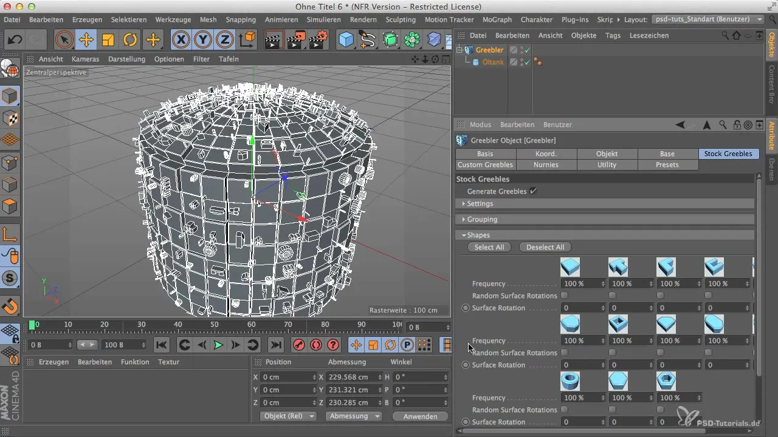Switch to the Custom Greebles tab
This screenshot has width=778, height=437.
click(x=486, y=164)
